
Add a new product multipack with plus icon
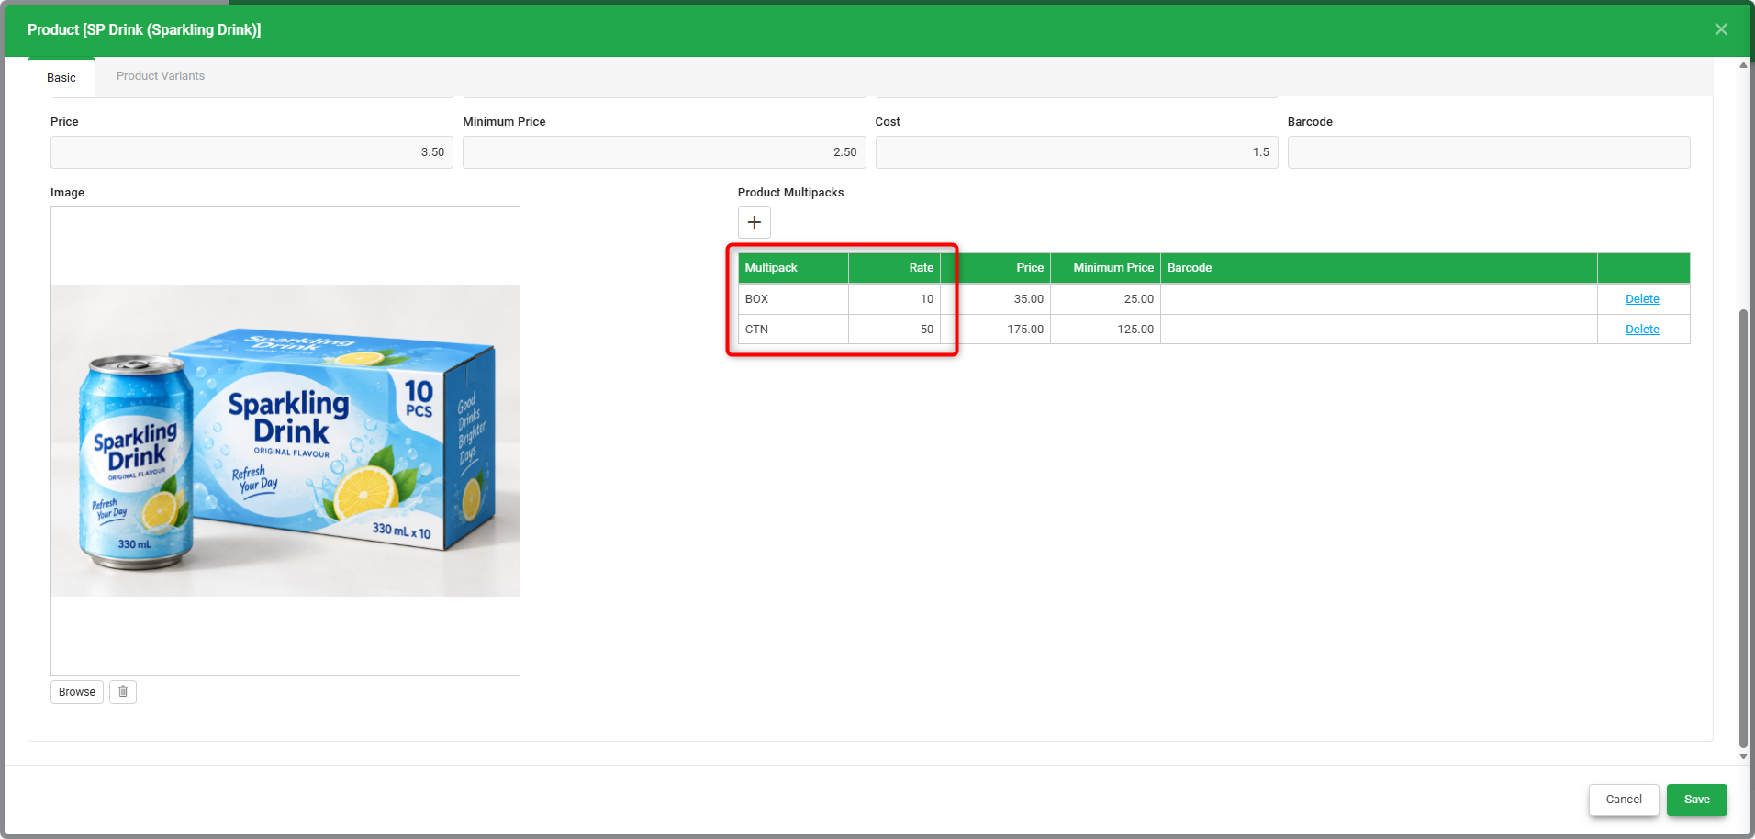pyautogui.click(x=754, y=222)
